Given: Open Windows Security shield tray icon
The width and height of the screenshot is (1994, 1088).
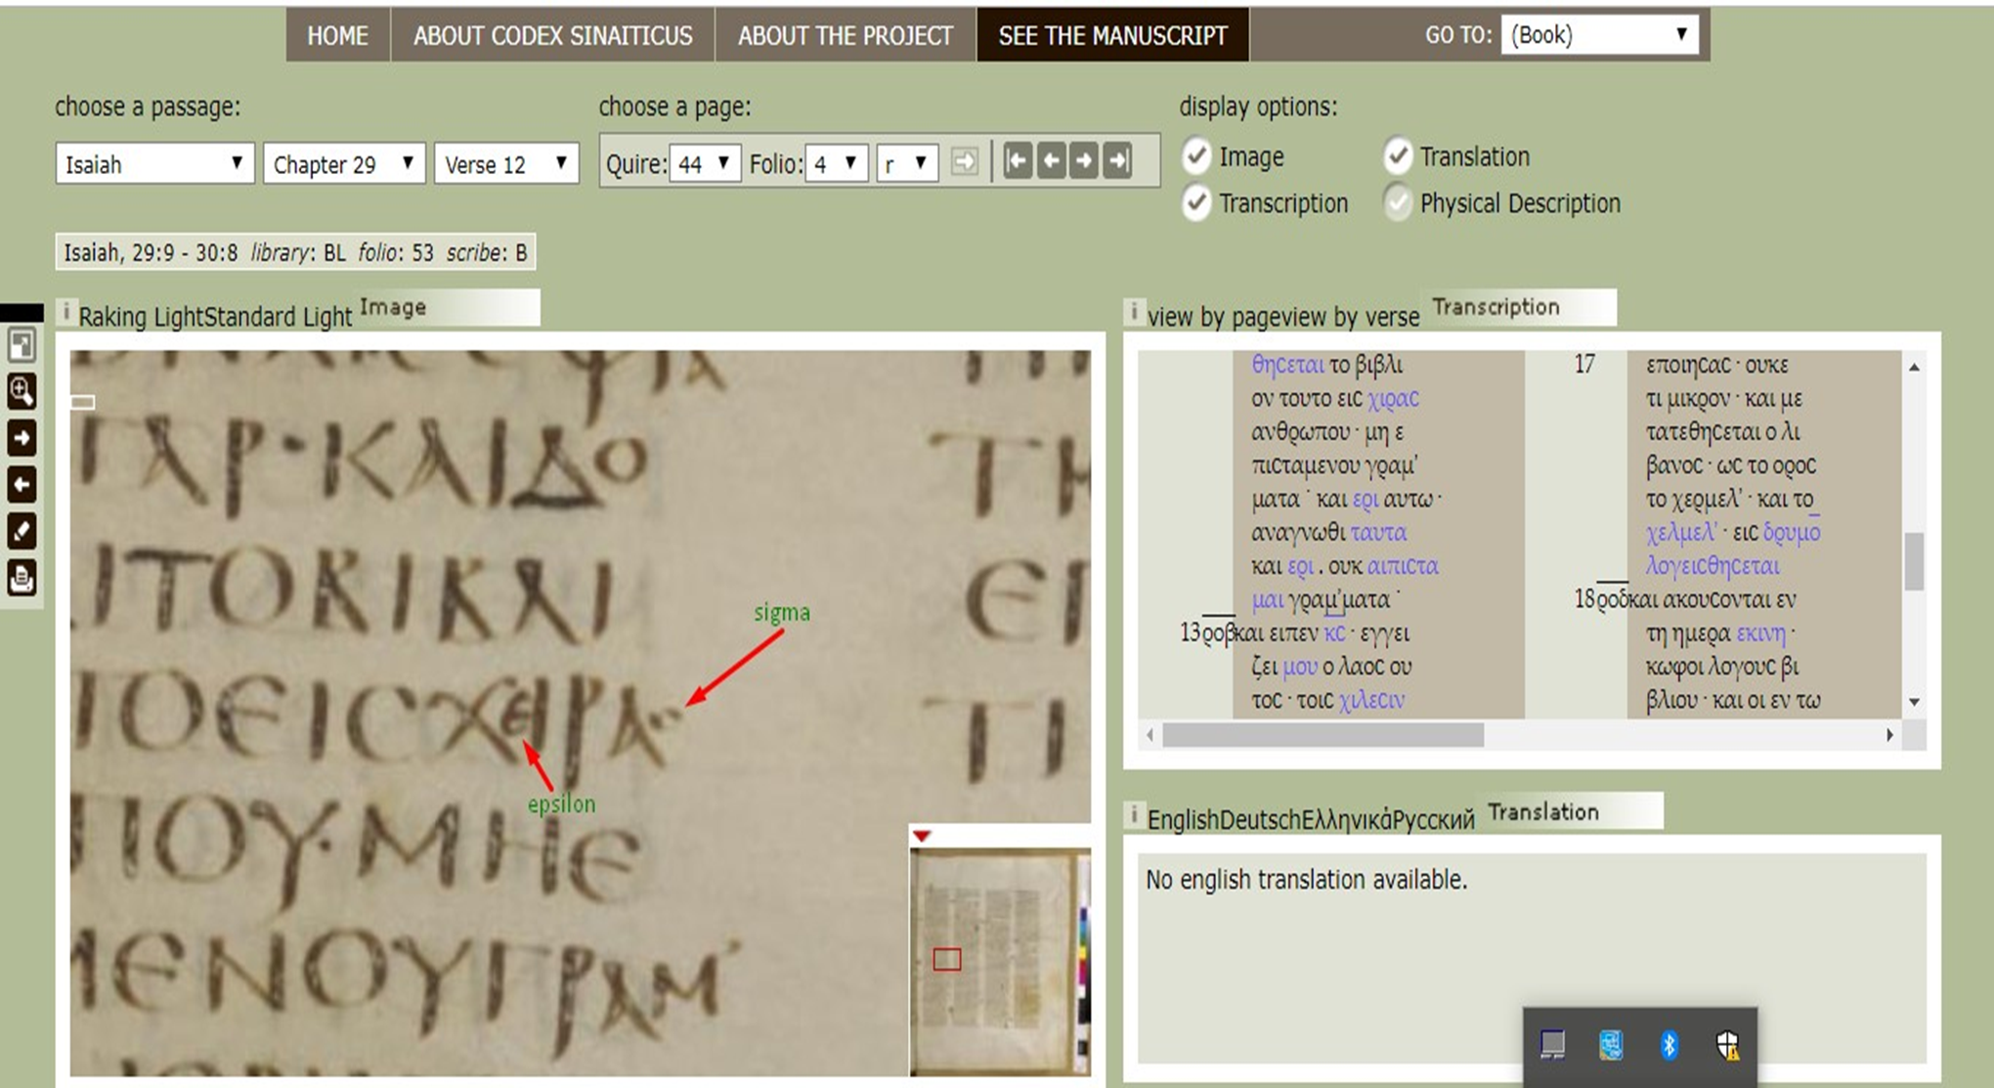Looking at the screenshot, I should (1728, 1045).
